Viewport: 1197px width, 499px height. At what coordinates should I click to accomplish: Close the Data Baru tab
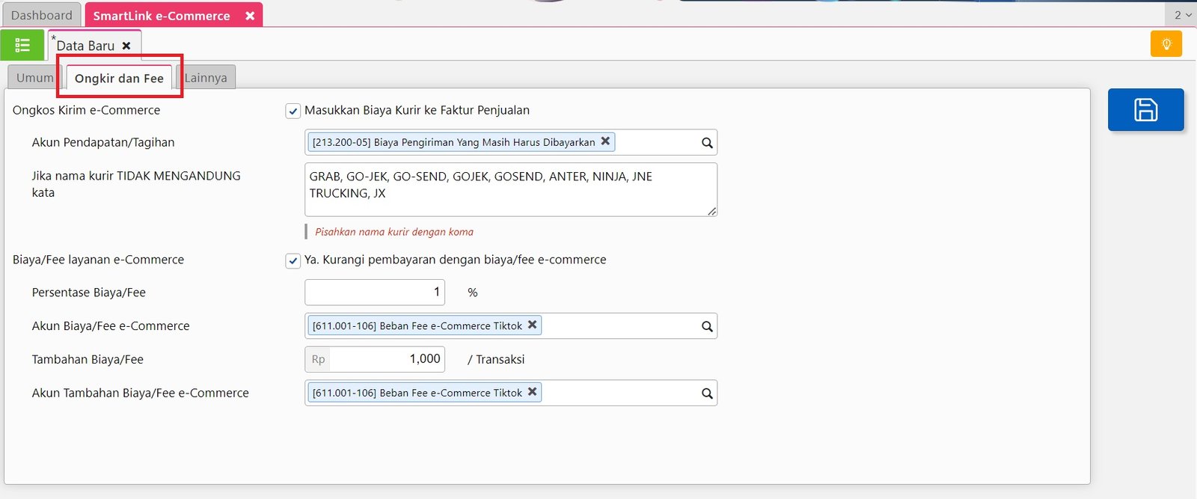(x=126, y=46)
